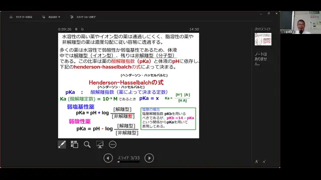Minimize the presenter view window
The height and width of the screenshot is (180, 321).
pyautogui.click(x=261, y=13)
